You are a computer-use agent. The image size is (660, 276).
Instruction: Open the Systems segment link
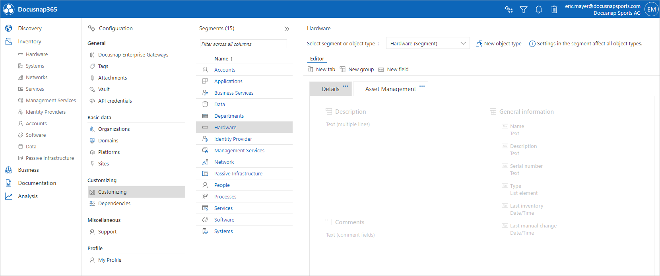tap(223, 231)
